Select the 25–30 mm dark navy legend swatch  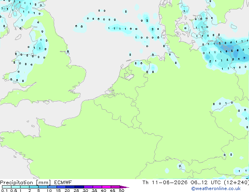point(79,187)
